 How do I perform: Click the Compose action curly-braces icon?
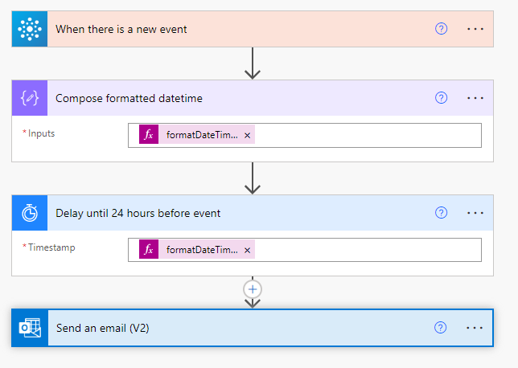coord(30,98)
